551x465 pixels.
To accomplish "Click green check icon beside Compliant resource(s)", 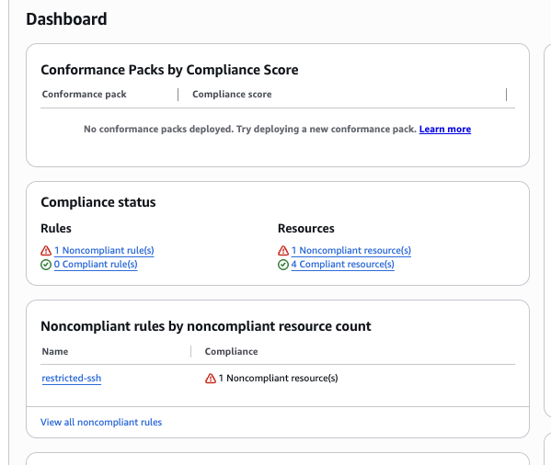I will pyautogui.click(x=283, y=265).
